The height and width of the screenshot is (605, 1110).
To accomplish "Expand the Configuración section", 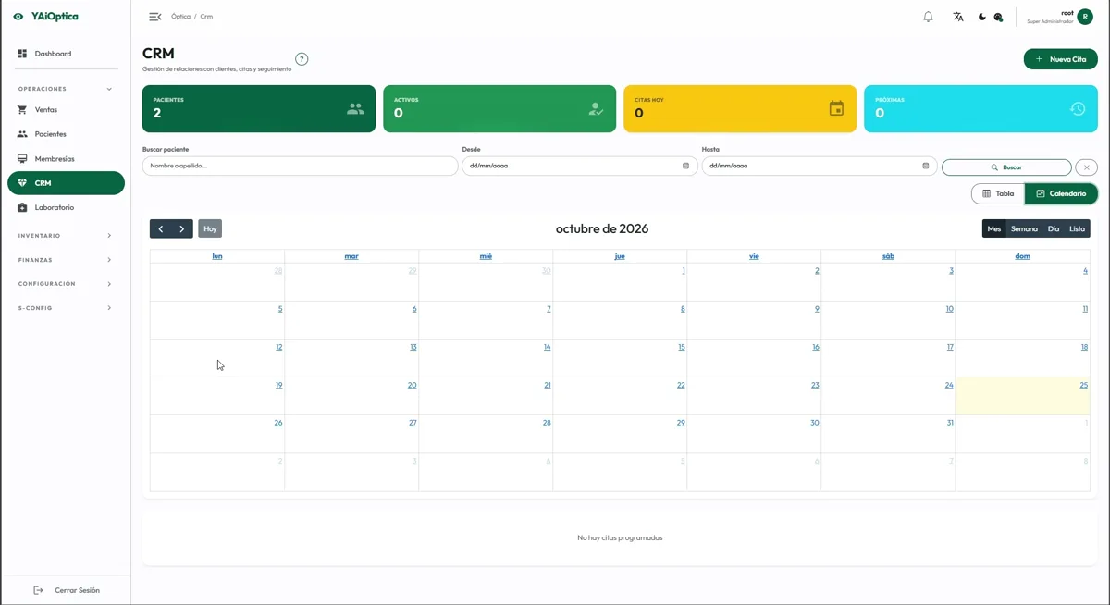I will [x=64, y=284].
